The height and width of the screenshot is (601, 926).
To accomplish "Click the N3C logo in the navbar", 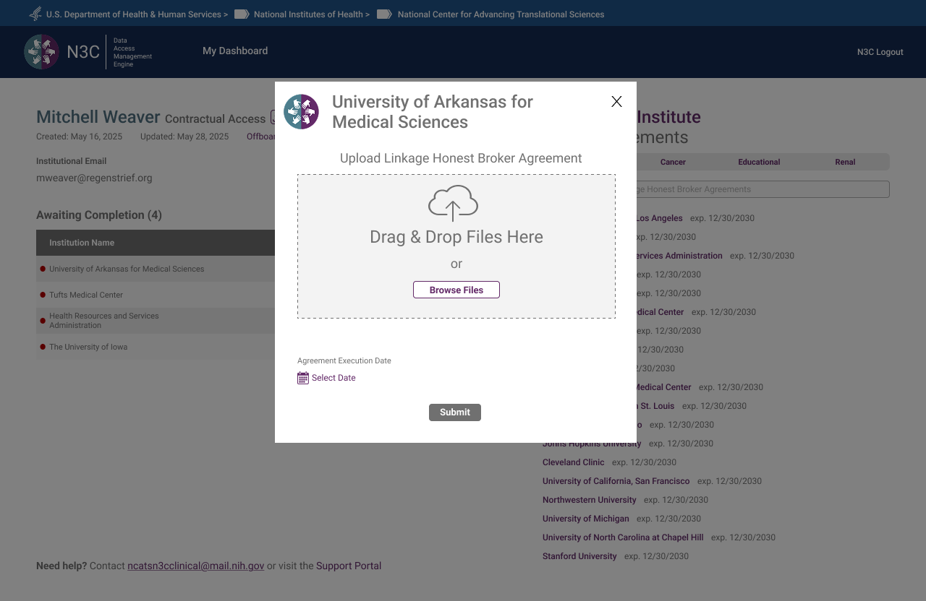I will click(42, 51).
